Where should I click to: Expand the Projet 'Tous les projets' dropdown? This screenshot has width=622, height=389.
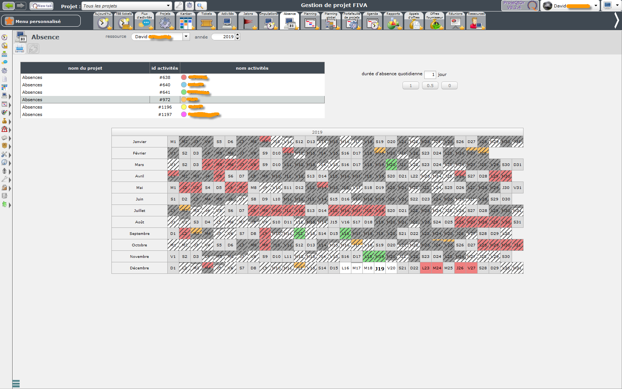[168, 6]
